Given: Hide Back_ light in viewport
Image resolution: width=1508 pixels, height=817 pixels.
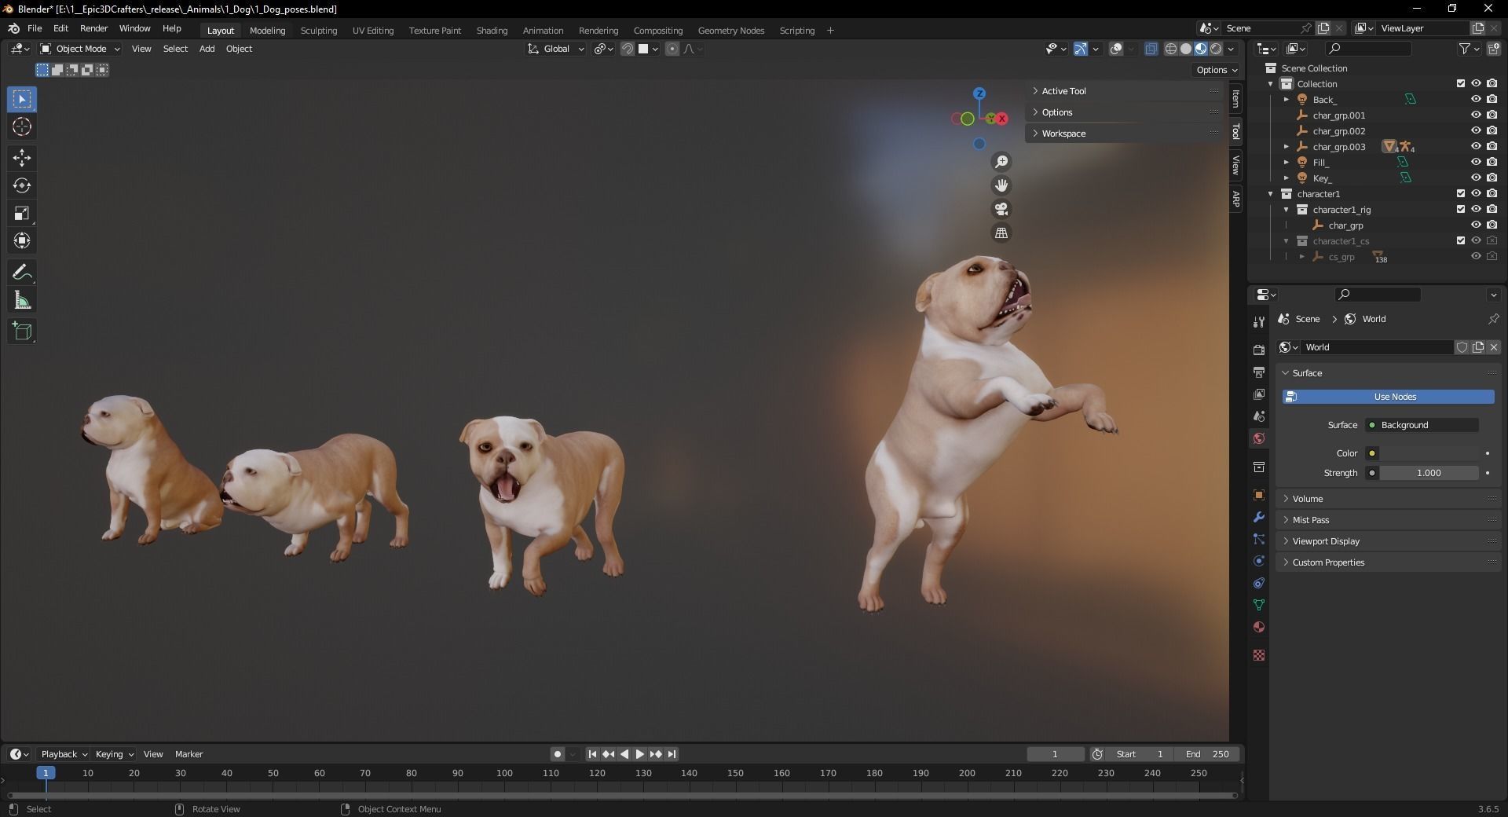Looking at the screenshot, I should (x=1476, y=99).
